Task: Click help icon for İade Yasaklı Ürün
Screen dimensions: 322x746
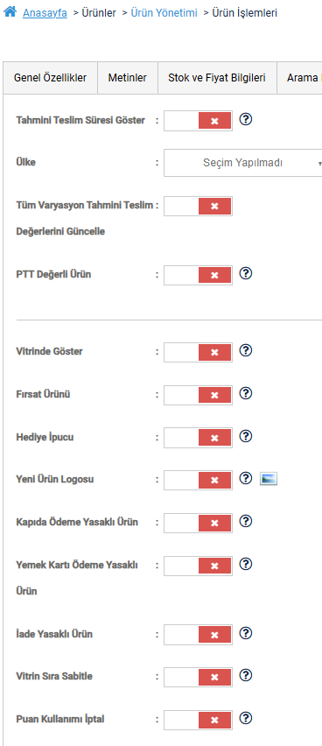Action: [x=245, y=633]
